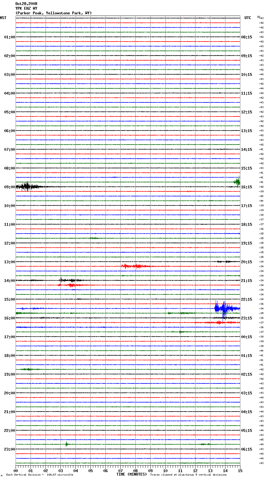Click the "09:00" MST row label
Viewport: 265px width, 479px height.
(10, 187)
